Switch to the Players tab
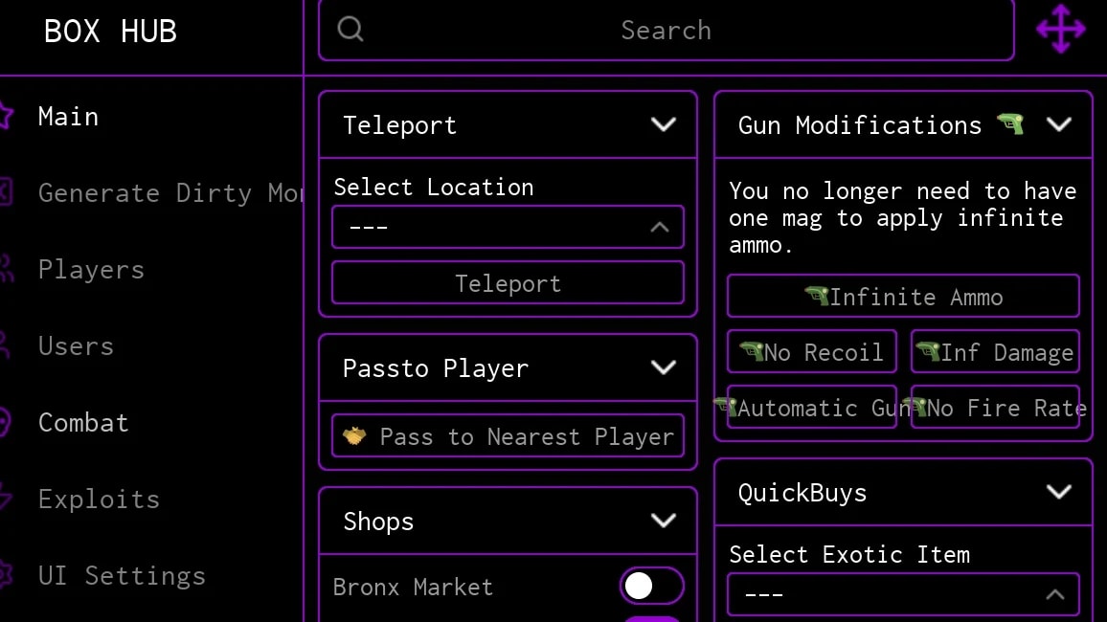1107x622 pixels. point(91,270)
